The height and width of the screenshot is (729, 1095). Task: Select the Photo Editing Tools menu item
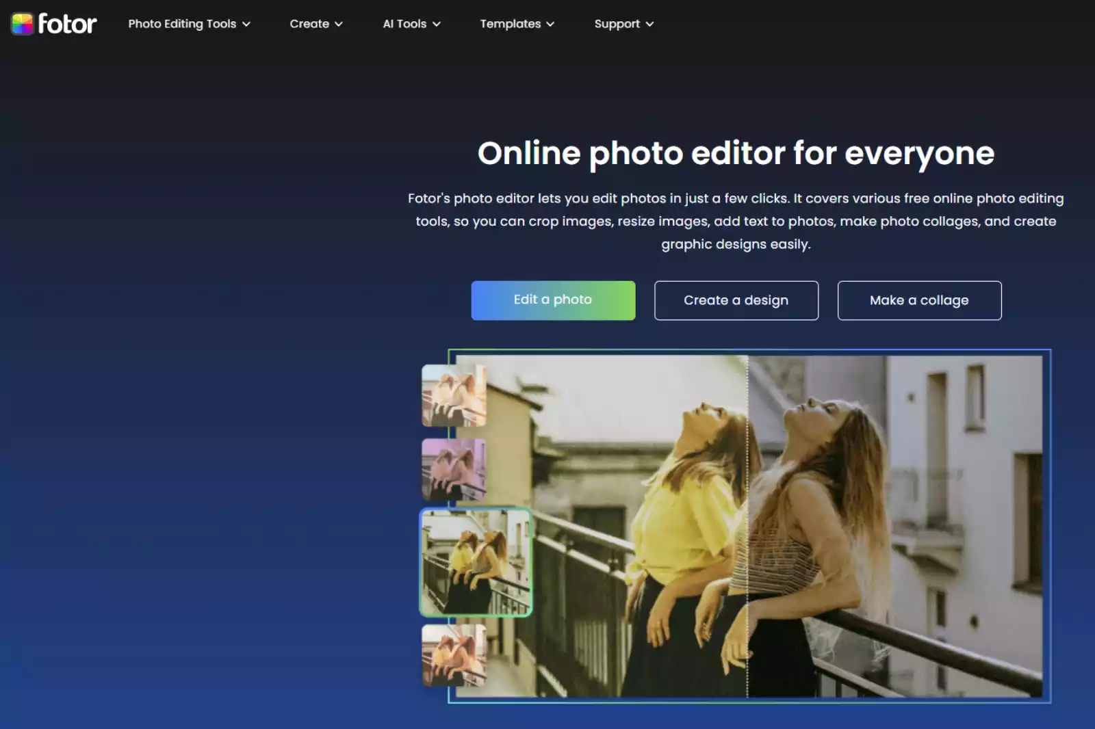[x=182, y=24]
